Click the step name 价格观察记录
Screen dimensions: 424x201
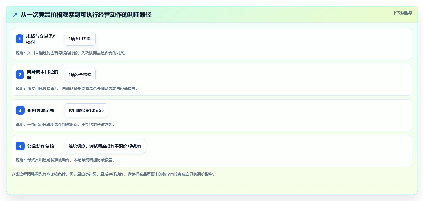(41, 110)
